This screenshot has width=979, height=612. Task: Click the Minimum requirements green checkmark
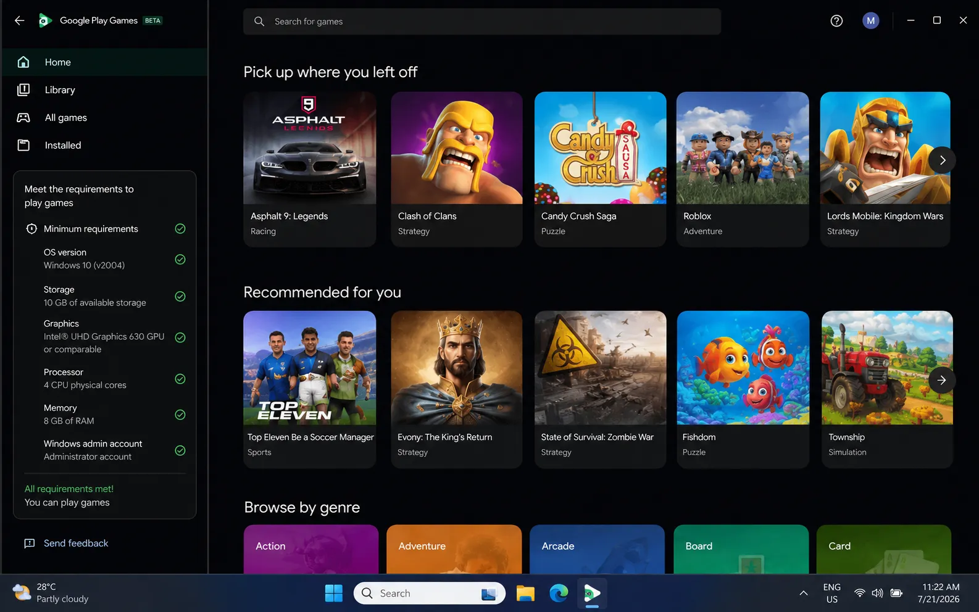click(x=180, y=229)
